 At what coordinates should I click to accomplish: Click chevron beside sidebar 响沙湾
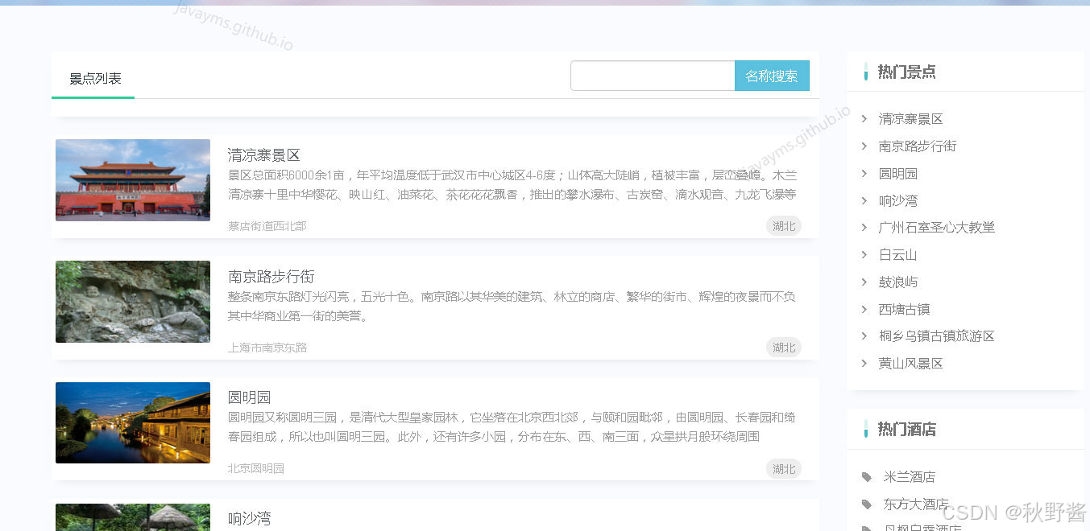(864, 201)
